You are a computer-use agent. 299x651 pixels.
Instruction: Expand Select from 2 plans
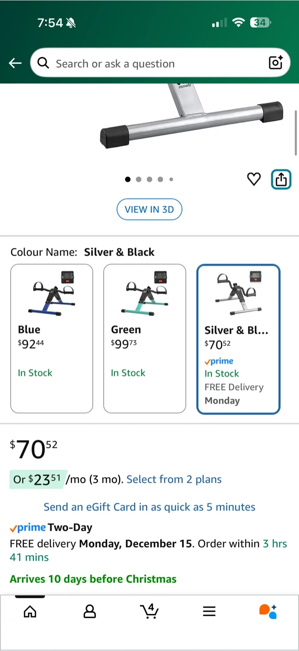pyautogui.click(x=174, y=479)
